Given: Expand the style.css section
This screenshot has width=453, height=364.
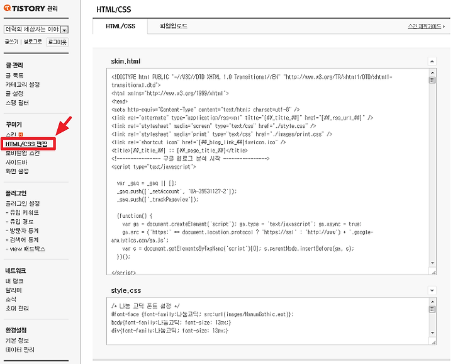Looking at the screenshot, I should click(x=432, y=290).
